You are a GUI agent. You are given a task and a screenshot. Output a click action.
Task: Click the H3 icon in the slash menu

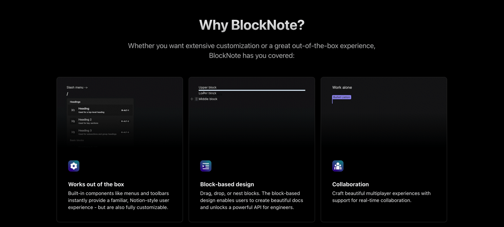coord(73,132)
